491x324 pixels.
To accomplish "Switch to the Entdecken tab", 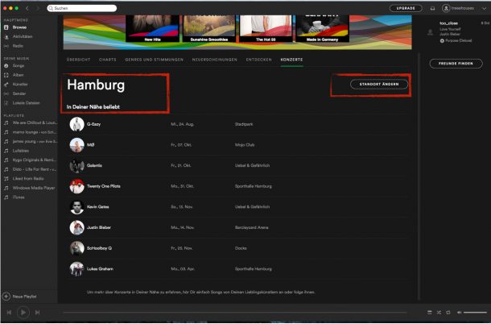I will pos(258,60).
